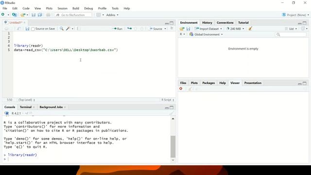Click the Create a Project icon
311x175 pixels.
(x=14, y=15)
